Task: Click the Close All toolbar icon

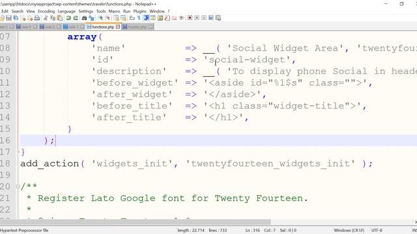Action: 30,18
